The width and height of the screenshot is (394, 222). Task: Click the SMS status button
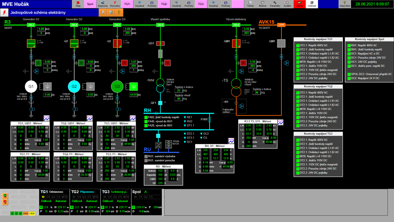26,213
